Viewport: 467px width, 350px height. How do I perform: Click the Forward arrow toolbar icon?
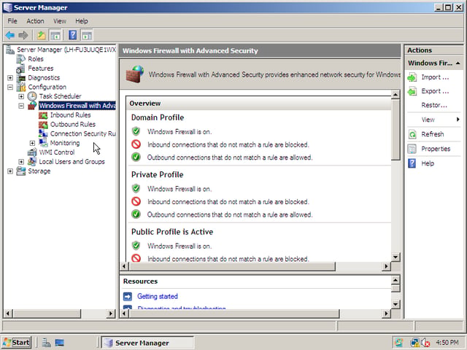click(x=23, y=36)
